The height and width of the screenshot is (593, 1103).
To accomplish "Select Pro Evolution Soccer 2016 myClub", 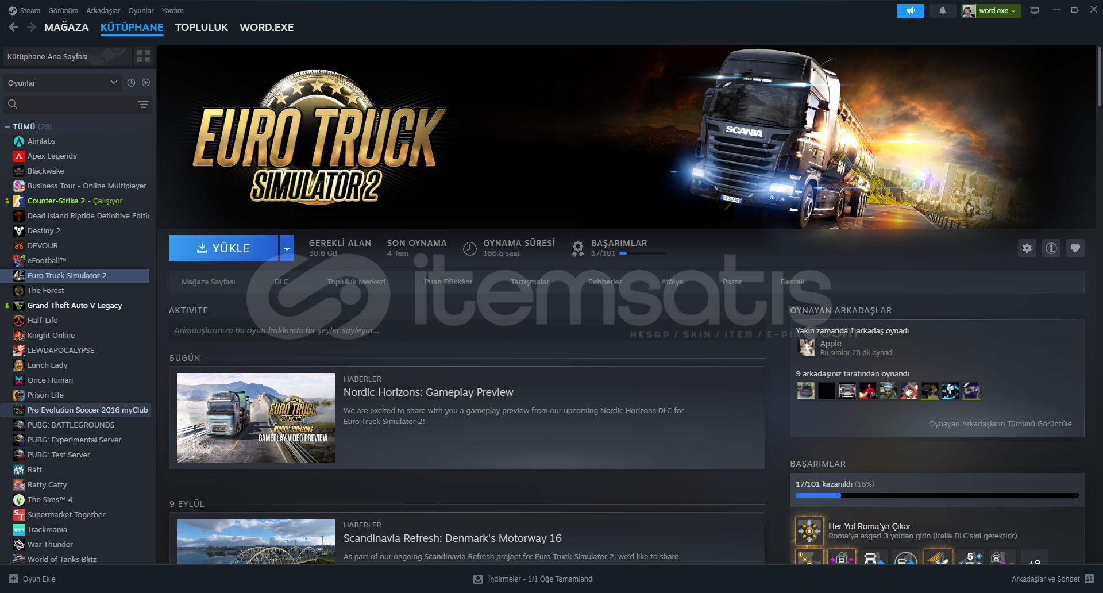I will tap(76, 410).
